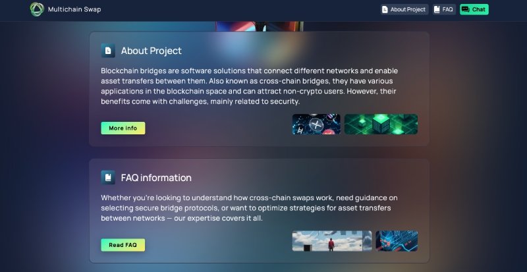Open the Chat label in the header

point(479,9)
